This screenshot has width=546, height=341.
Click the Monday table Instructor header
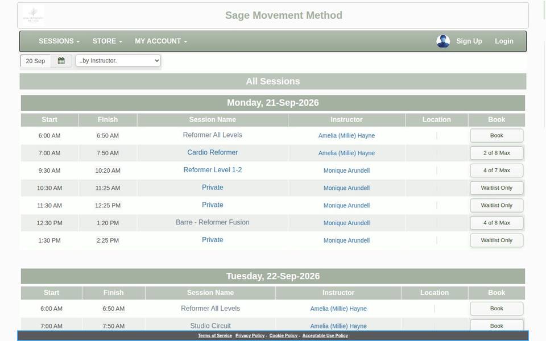[x=346, y=120]
